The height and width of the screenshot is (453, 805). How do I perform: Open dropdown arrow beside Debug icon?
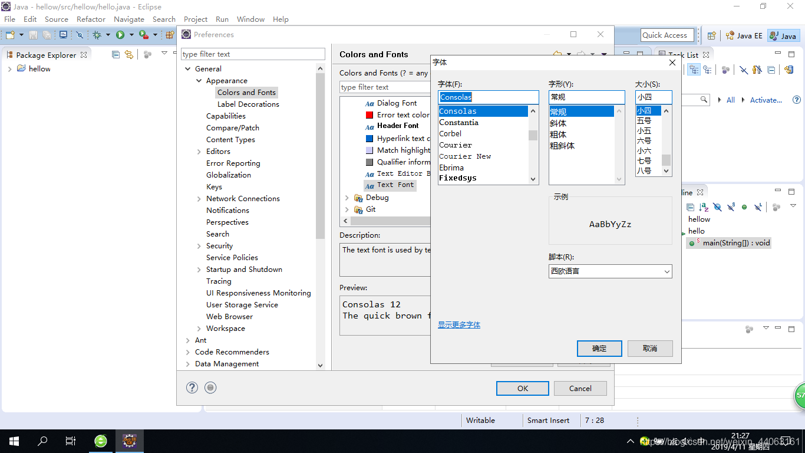pyautogui.click(x=108, y=35)
